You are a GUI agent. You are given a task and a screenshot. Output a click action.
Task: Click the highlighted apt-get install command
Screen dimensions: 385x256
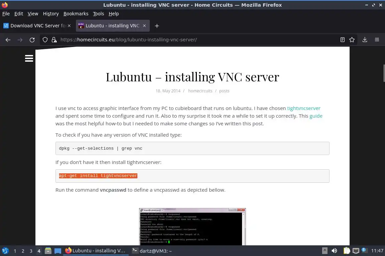pyautogui.click(x=98, y=176)
